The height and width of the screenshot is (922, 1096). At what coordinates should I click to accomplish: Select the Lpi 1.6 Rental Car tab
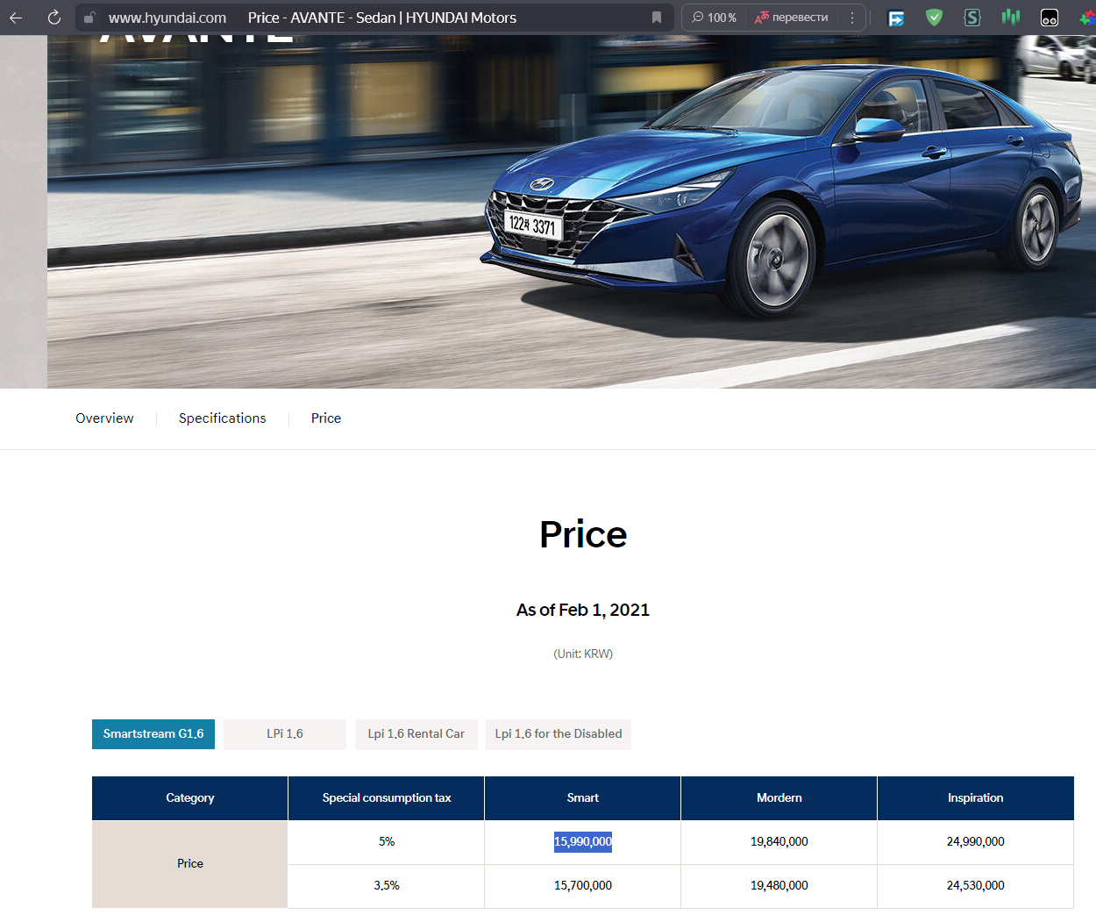tap(416, 734)
